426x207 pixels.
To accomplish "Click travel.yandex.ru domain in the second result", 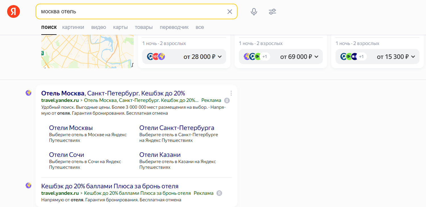I will tap(60, 193).
